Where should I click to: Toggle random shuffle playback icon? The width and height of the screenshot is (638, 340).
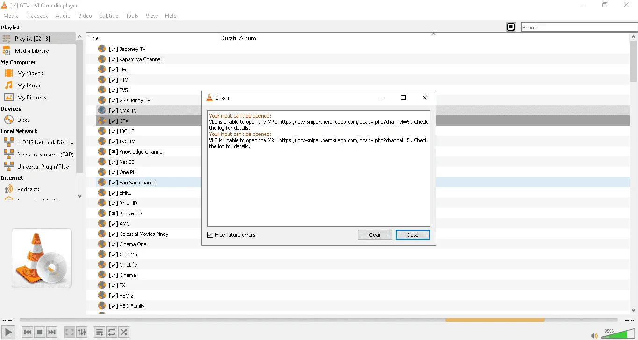click(124, 332)
